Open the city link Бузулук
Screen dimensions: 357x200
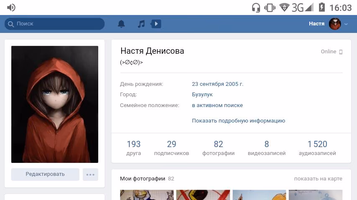coord(202,95)
